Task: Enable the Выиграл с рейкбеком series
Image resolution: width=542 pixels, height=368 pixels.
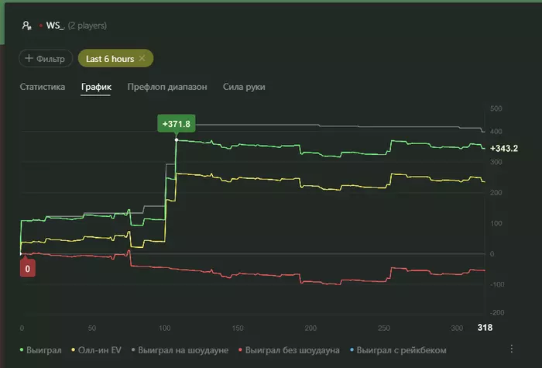Action: (400, 350)
